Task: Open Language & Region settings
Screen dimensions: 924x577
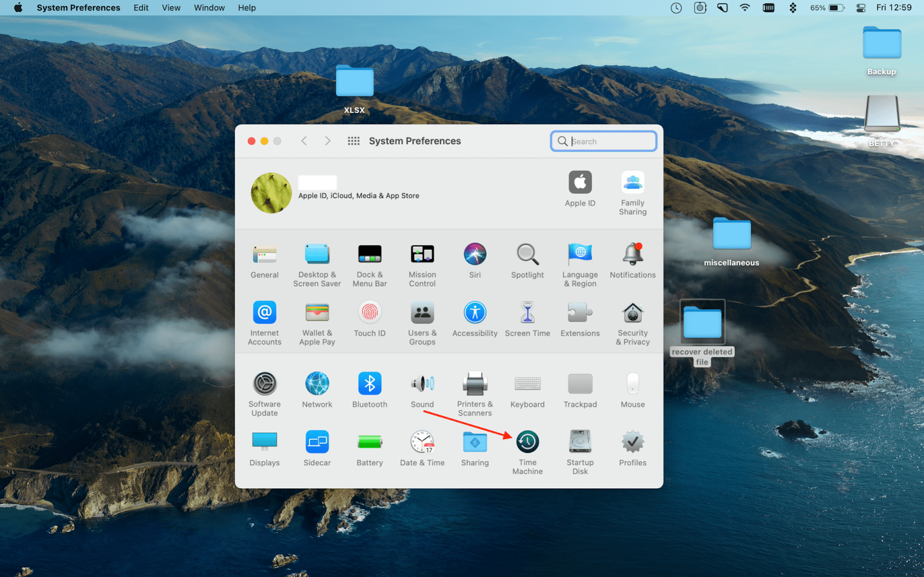Action: coord(580,265)
